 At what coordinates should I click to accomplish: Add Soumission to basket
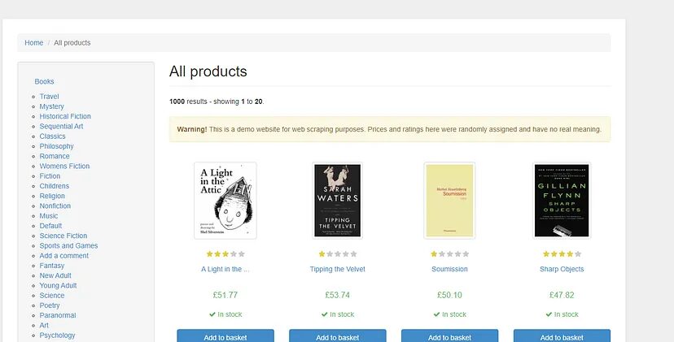[x=449, y=336]
